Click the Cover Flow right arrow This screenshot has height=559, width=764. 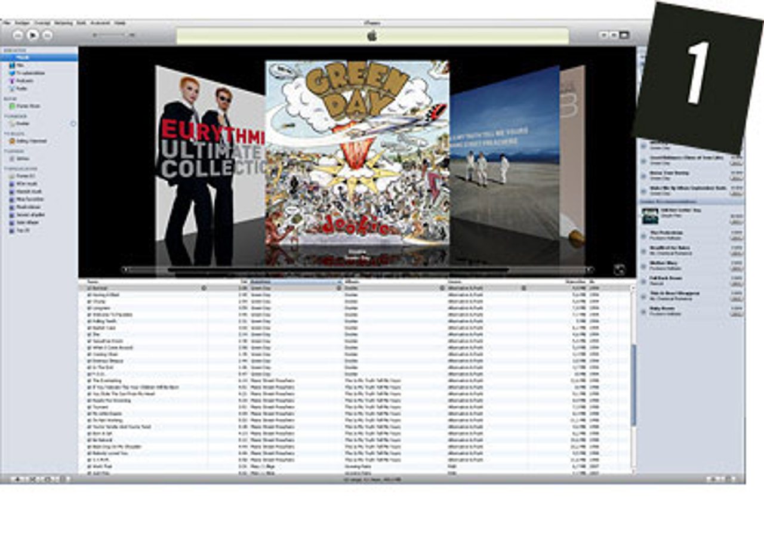(590, 270)
